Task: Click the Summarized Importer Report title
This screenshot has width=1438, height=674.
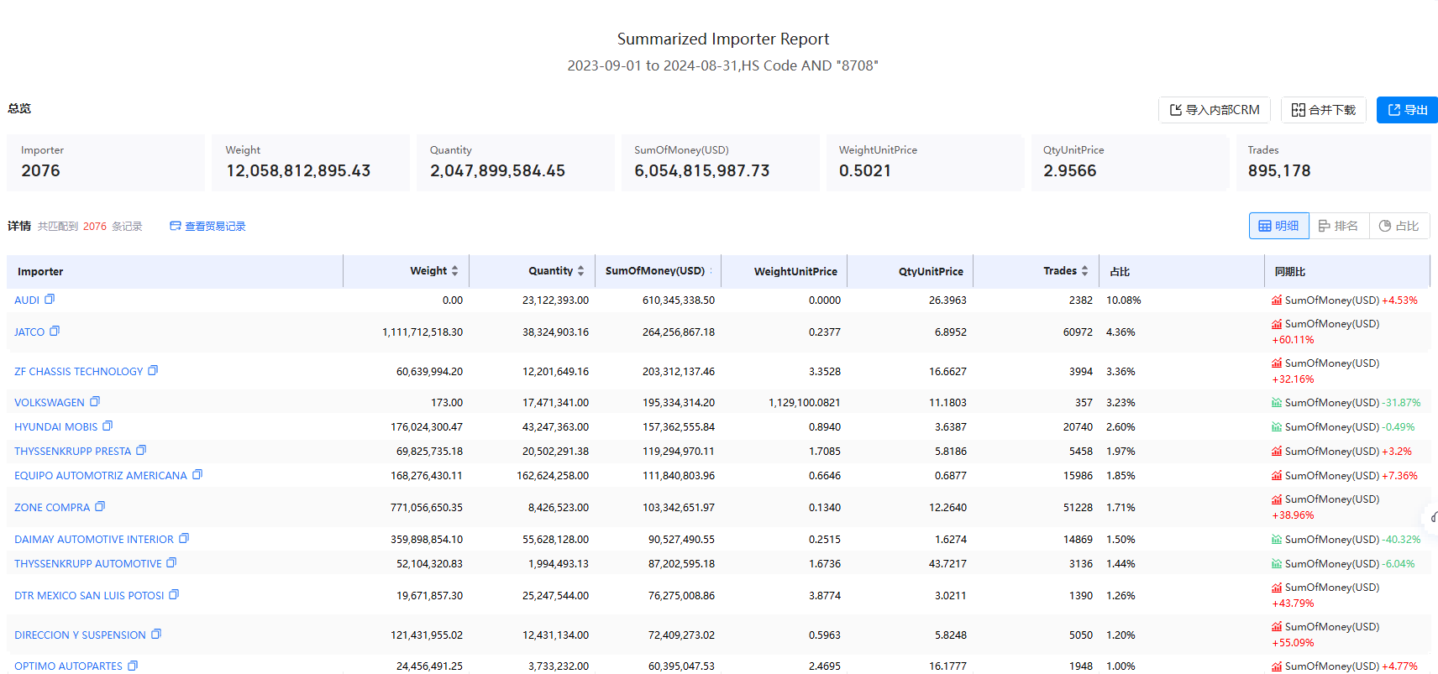Action: [x=723, y=39]
